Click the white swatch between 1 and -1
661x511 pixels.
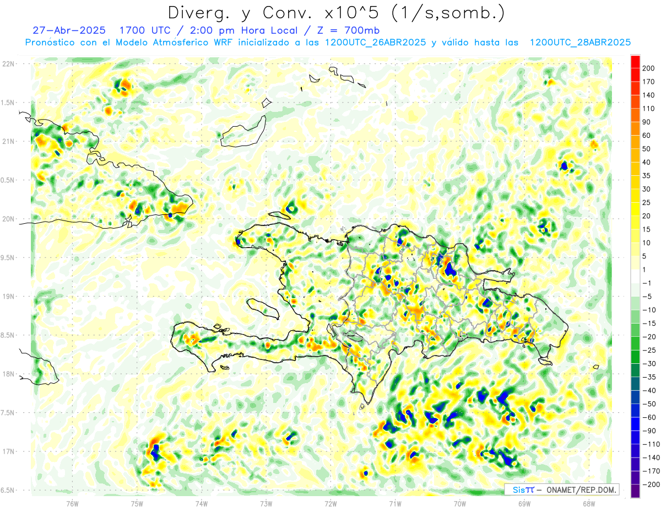[x=635, y=277]
